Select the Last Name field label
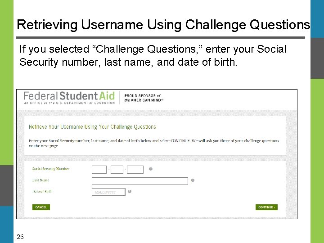This screenshot has height=243, width=324. pyautogui.click(x=41, y=180)
